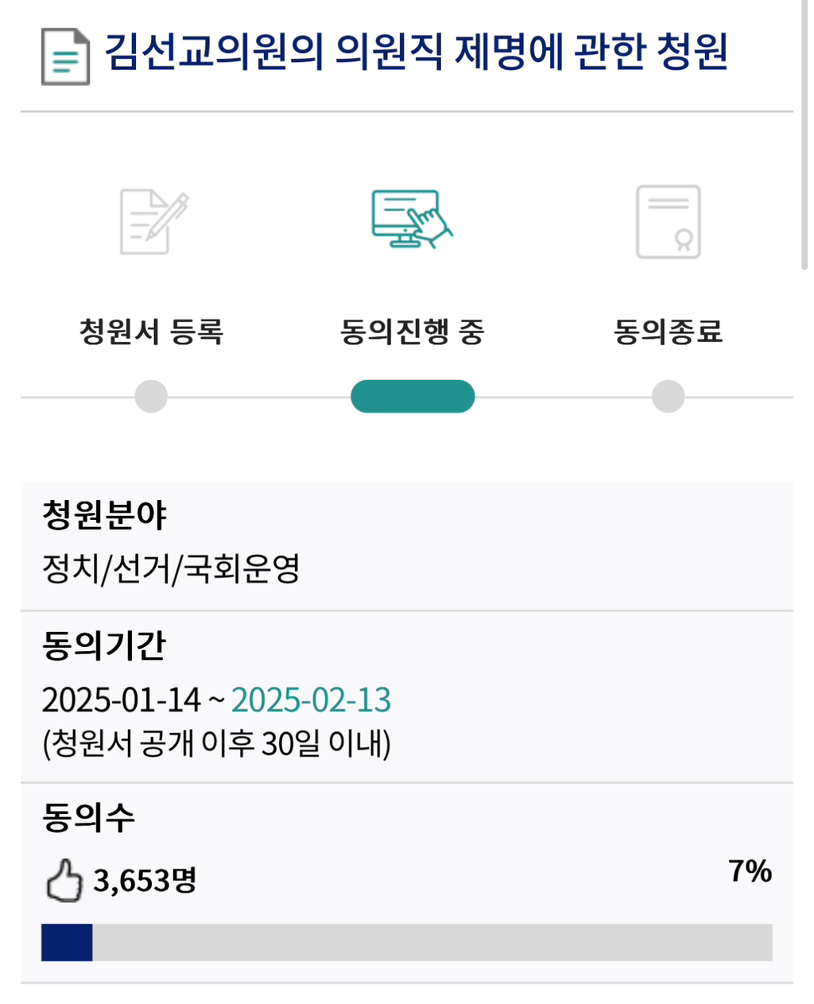Click the teal active step pill indicator

click(412, 396)
